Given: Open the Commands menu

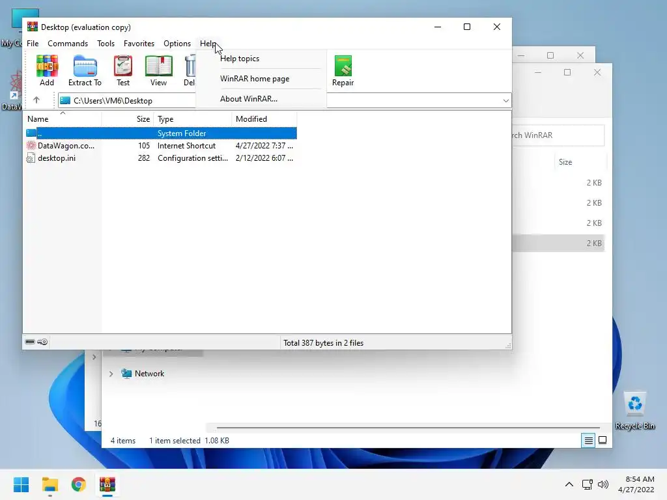Looking at the screenshot, I should (68, 44).
